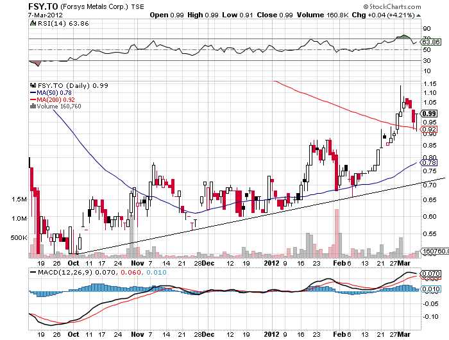The height and width of the screenshot is (340, 449).
Task: Select the Close 0.99 value
Action: tap(275, 15)
